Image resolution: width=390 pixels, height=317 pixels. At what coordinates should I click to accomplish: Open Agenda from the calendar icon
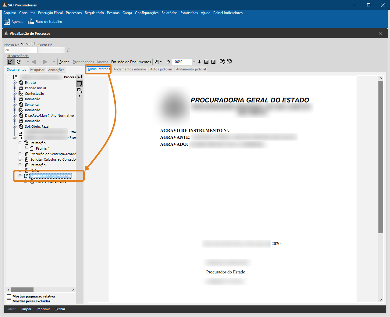click(7, 22)
